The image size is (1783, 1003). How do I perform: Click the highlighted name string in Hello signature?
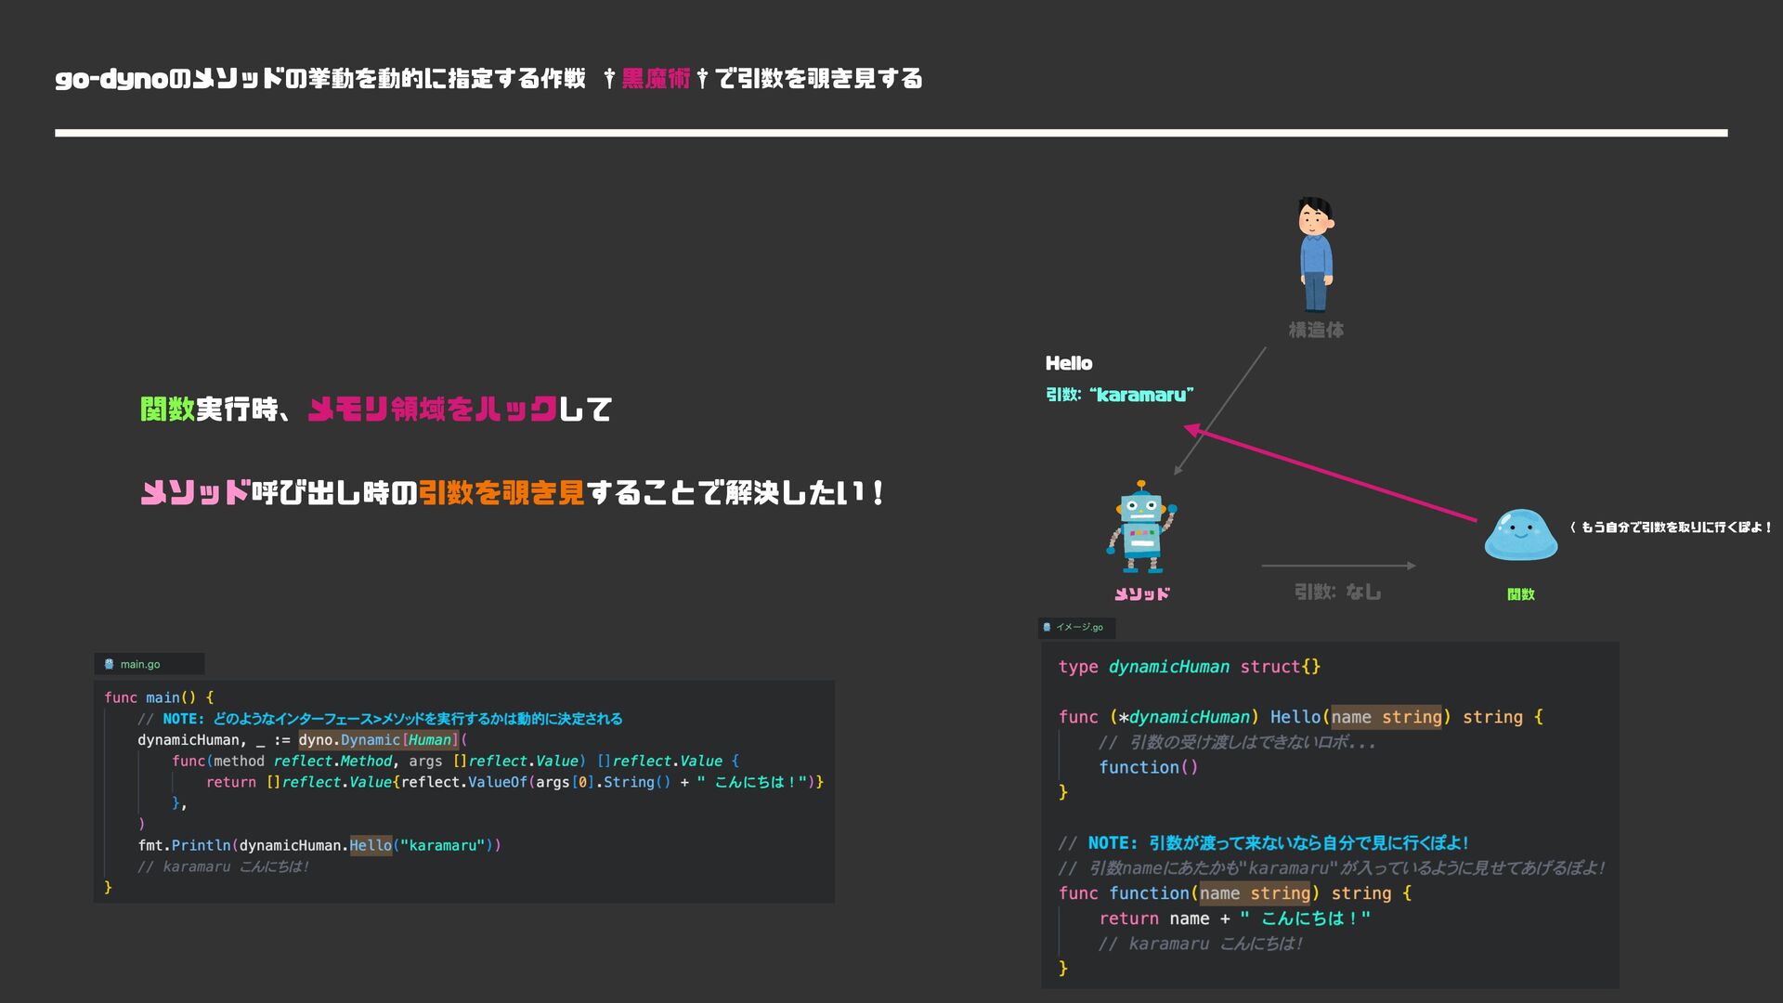1385,717
